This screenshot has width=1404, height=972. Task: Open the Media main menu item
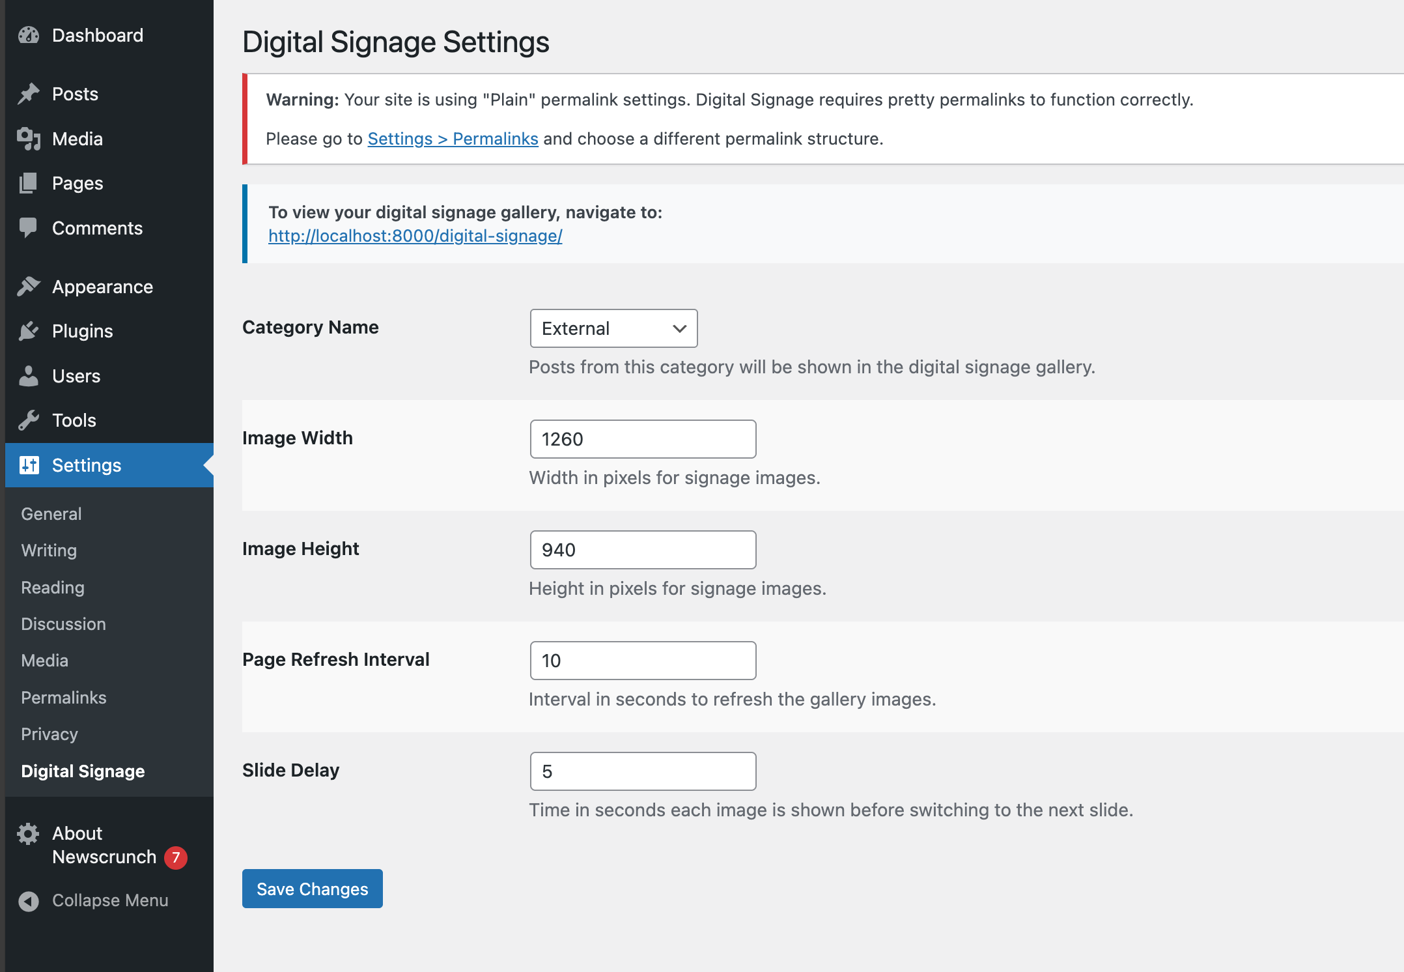pyautogui.click(x=109, y=139)
